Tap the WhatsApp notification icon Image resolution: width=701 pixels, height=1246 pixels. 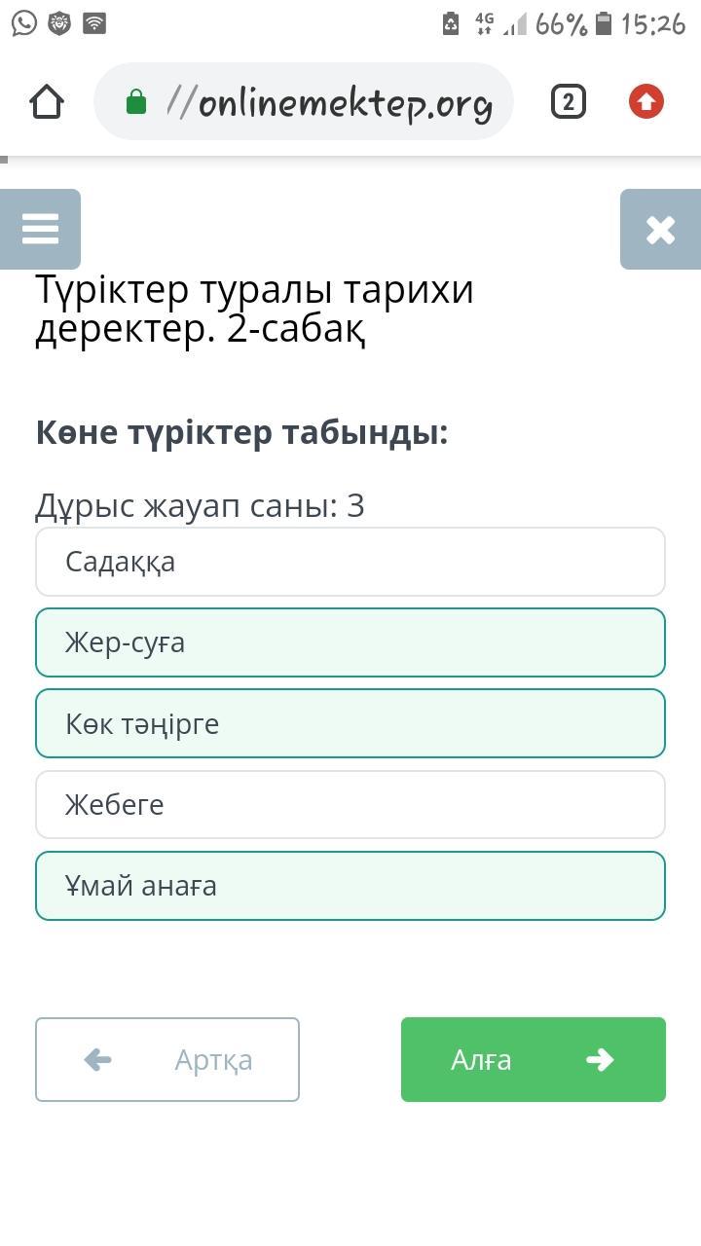[x=23, y=23]
